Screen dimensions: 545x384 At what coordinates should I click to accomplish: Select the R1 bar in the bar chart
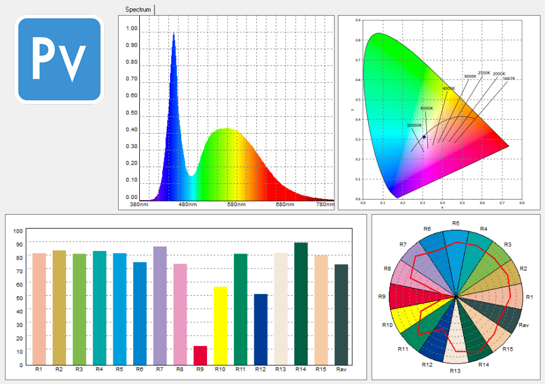[x=39, y=308]
